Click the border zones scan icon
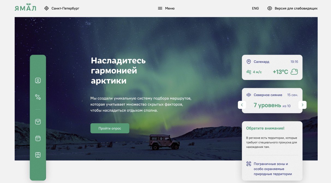 249,164
